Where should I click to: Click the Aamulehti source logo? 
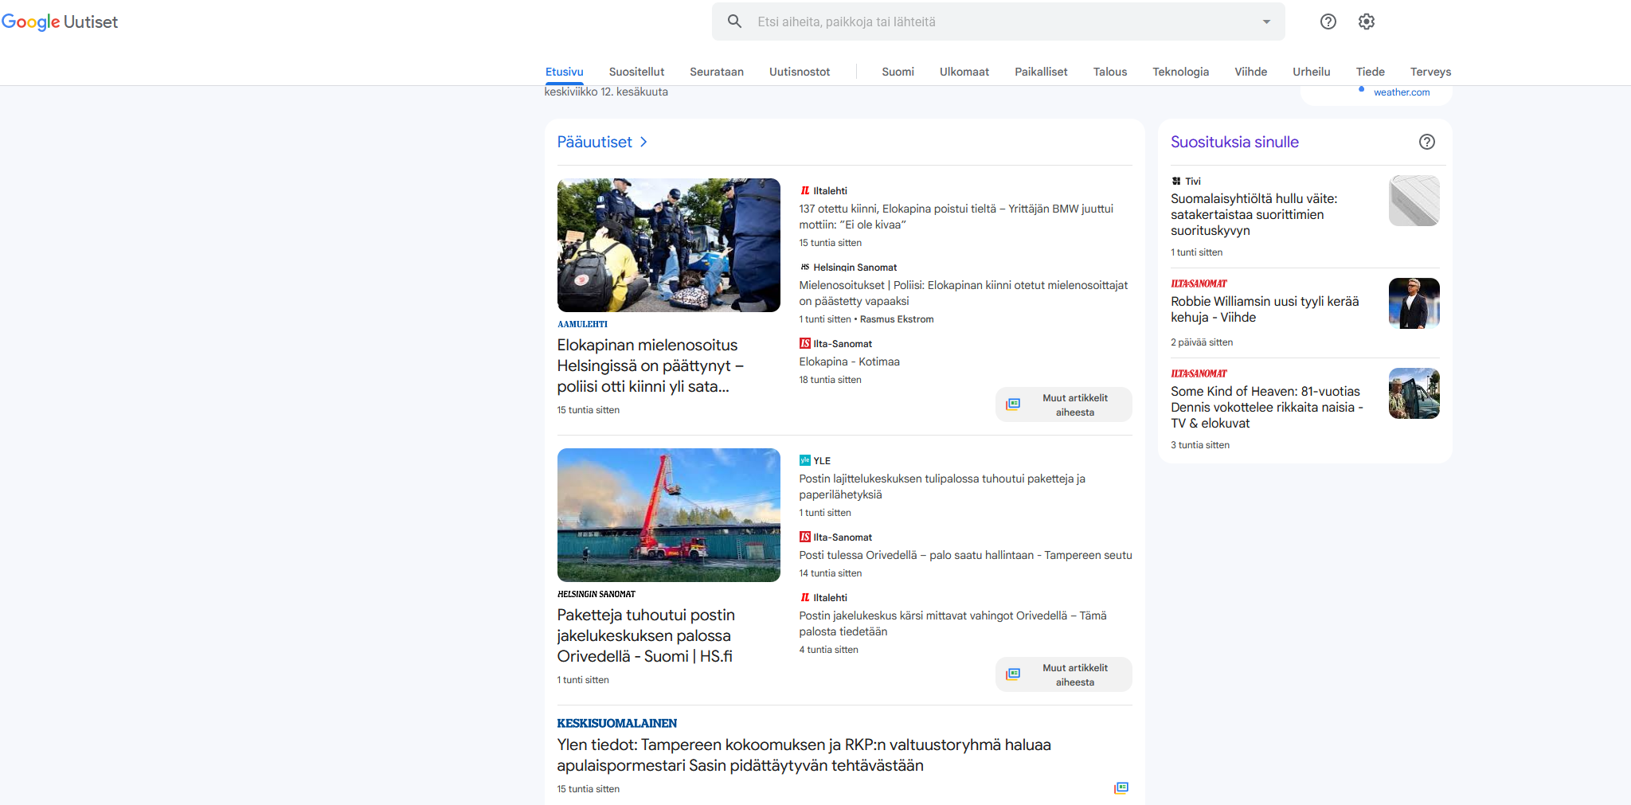pos(582,324)
